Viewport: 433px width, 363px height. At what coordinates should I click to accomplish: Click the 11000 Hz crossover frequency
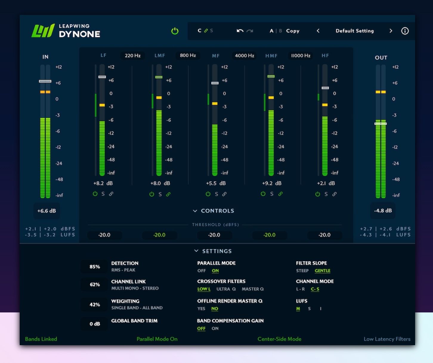(301, 56)
